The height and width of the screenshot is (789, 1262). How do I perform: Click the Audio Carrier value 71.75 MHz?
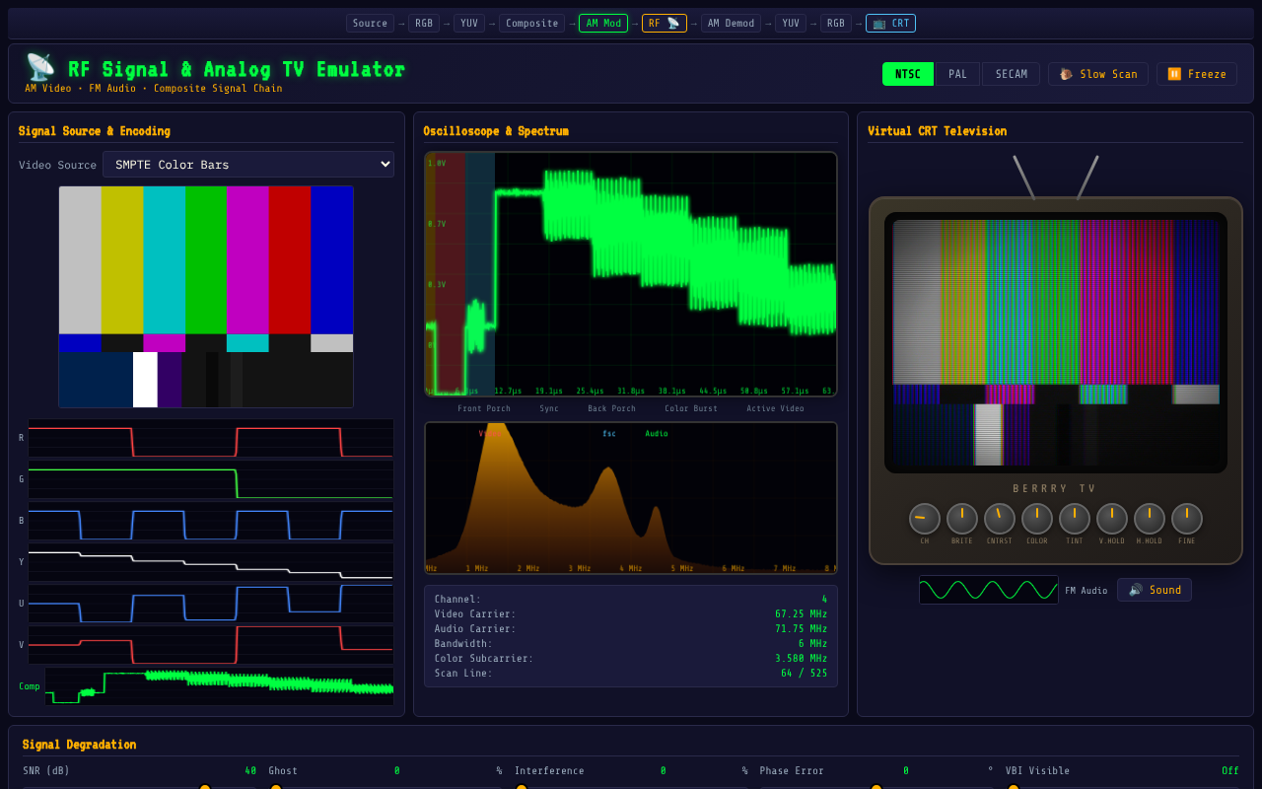(x=801, y=628)
